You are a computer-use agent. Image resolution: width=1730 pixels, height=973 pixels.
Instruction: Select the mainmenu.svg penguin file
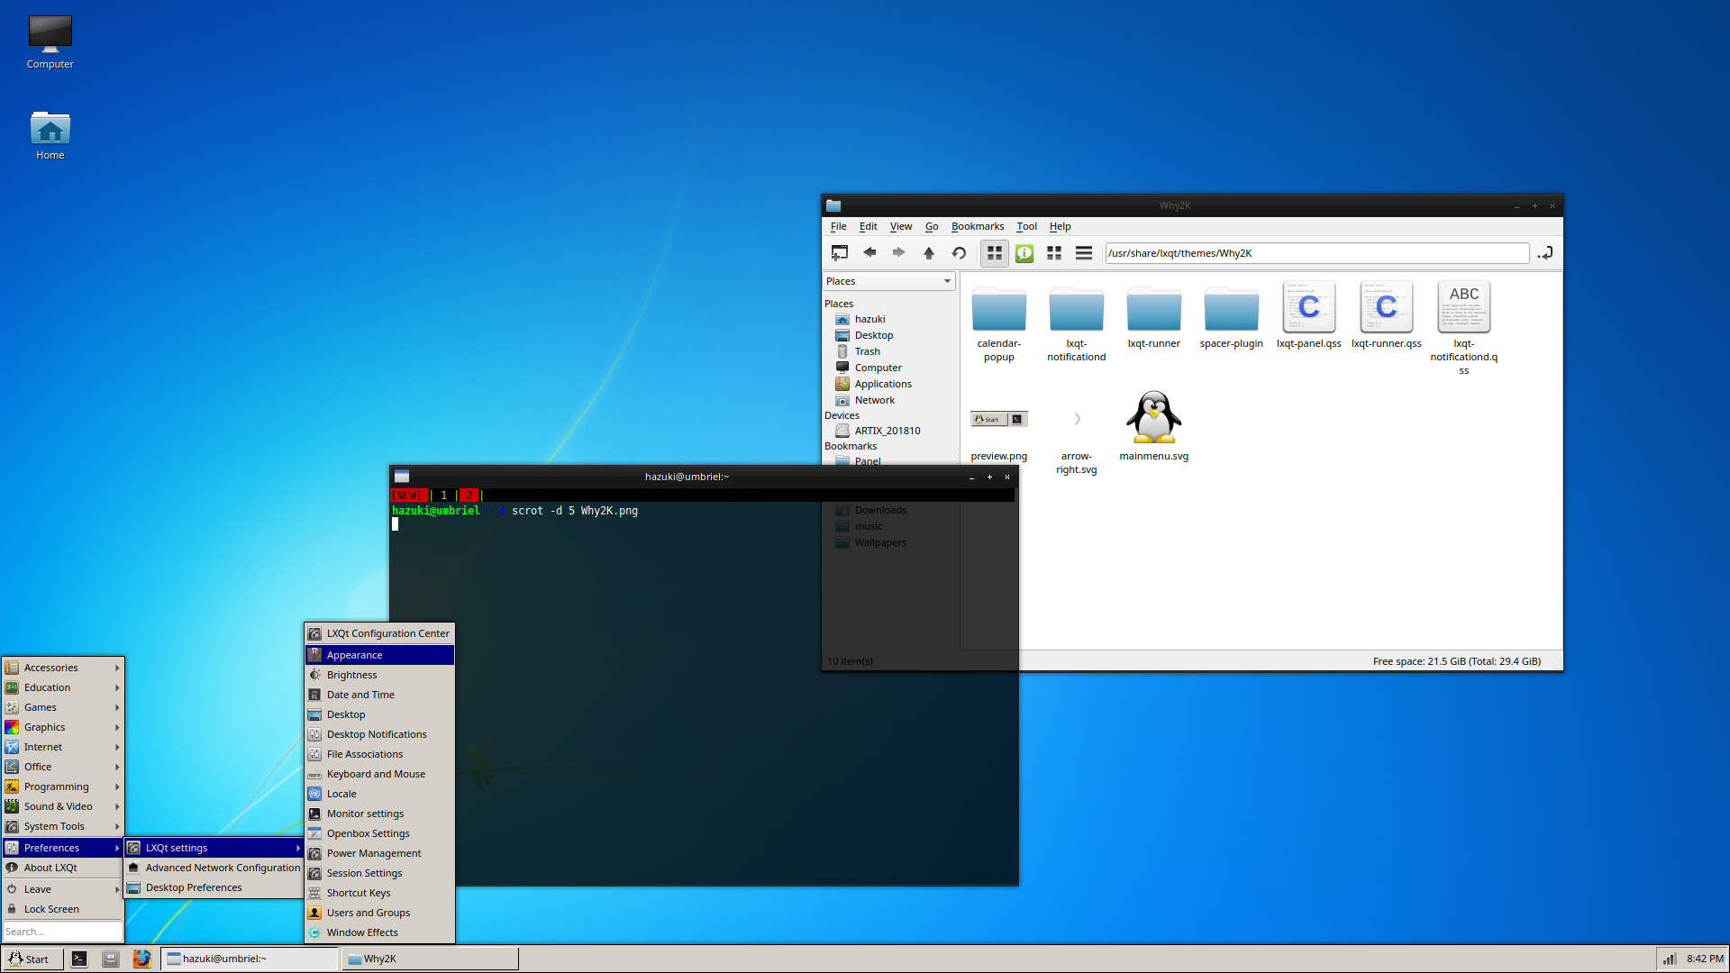[1154, 426]
